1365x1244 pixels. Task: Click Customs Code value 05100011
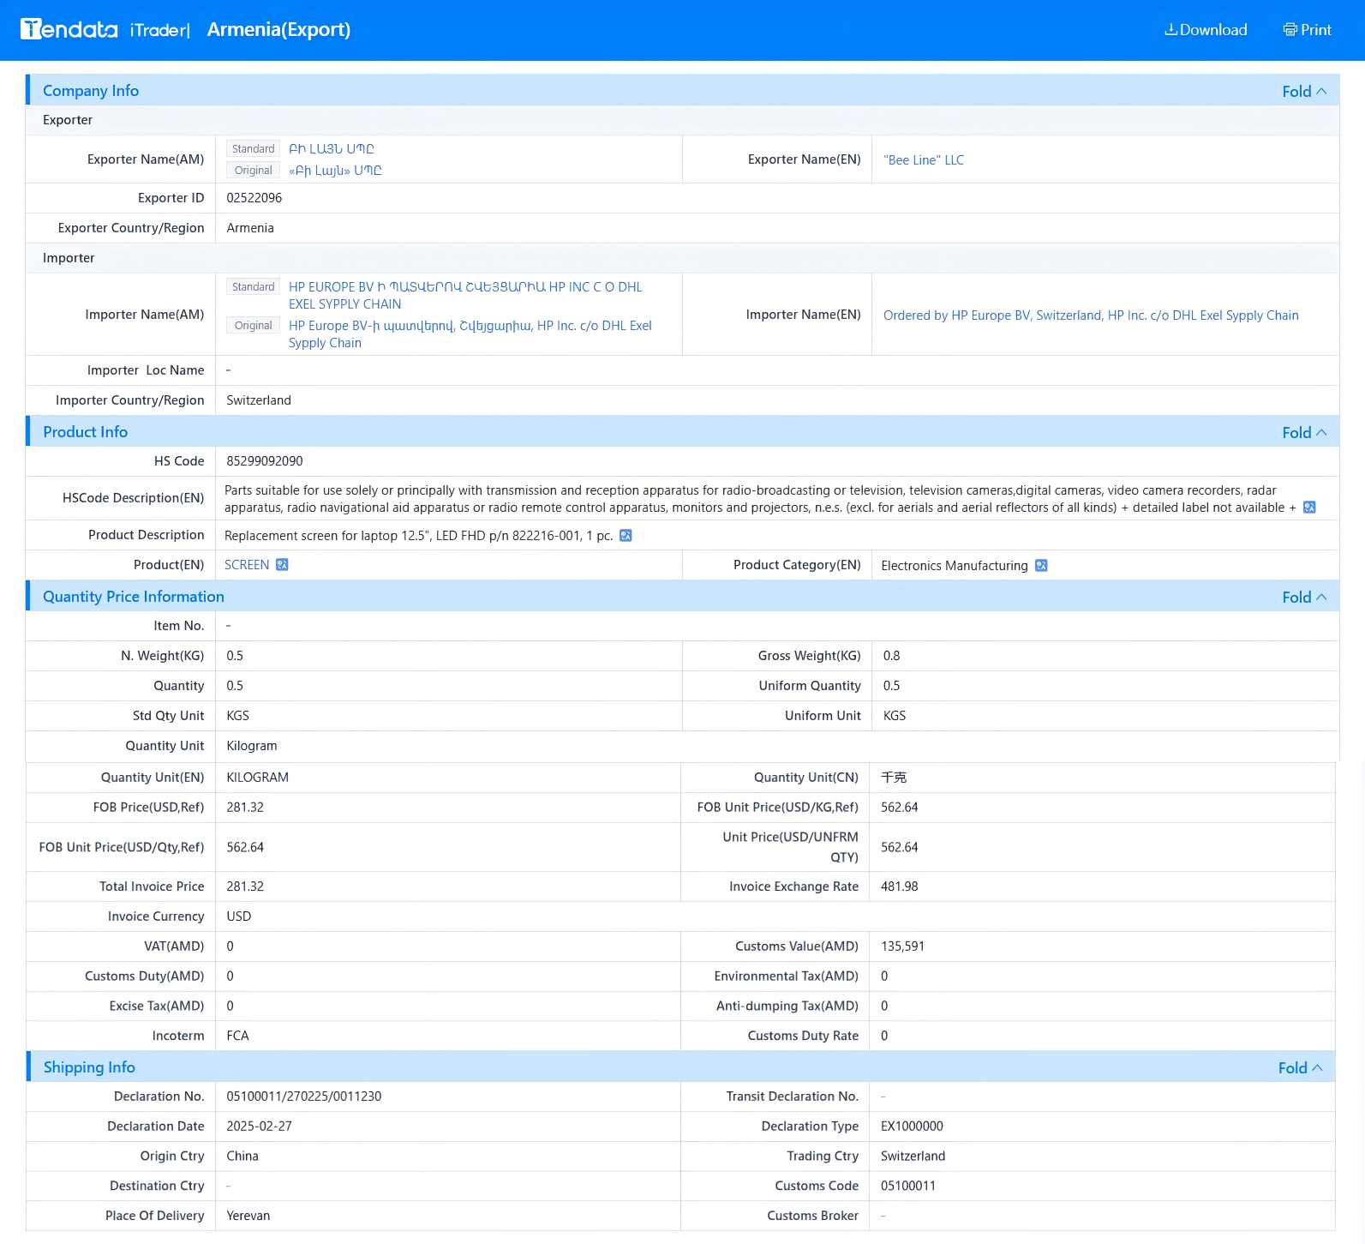[x=908, y=1186]
